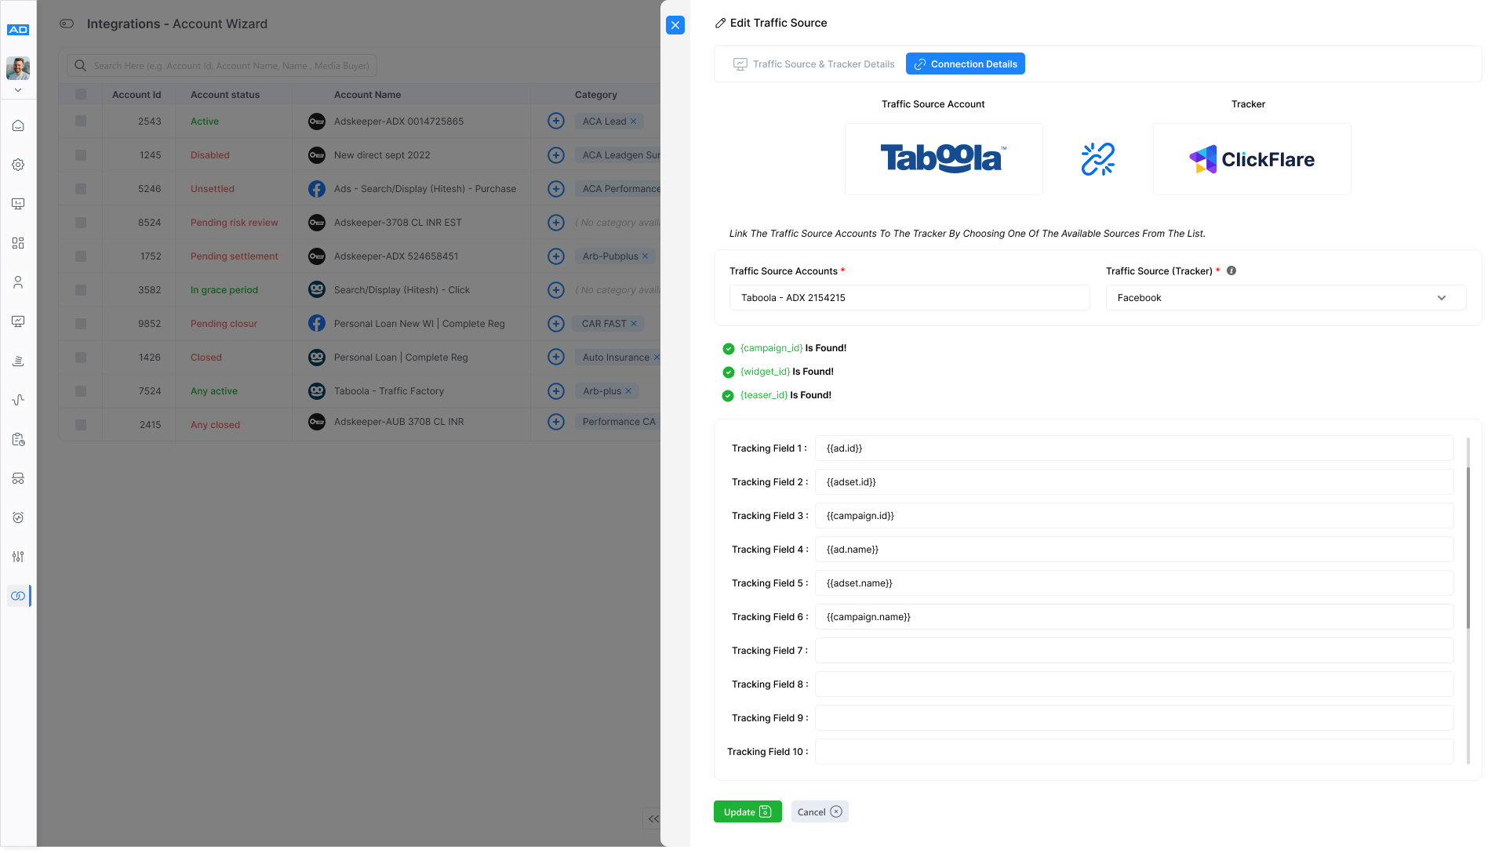Click the Tracking Field 6 input

[1134, 617]
